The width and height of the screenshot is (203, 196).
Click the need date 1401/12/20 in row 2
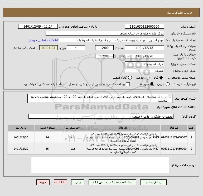point(21,149)
